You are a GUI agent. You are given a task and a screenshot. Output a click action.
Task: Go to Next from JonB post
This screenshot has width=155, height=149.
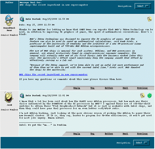(x=125, y=134)
